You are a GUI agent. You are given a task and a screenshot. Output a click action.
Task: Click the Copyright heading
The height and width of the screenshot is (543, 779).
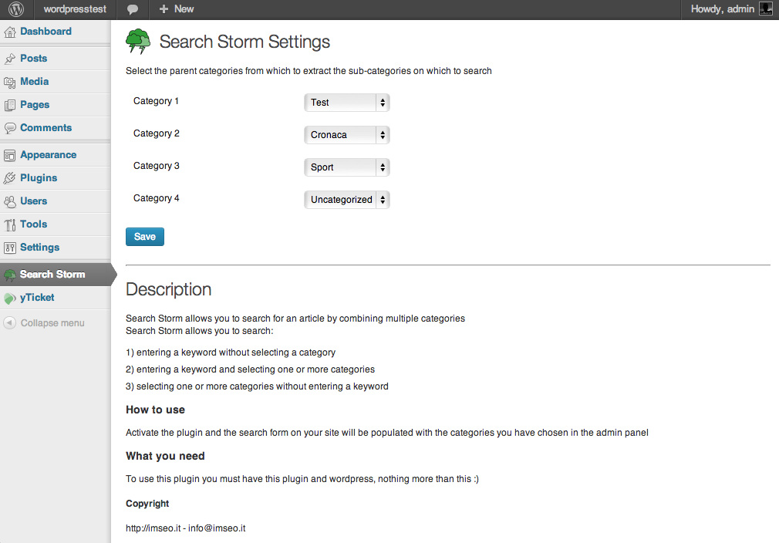tap(147, 504)
